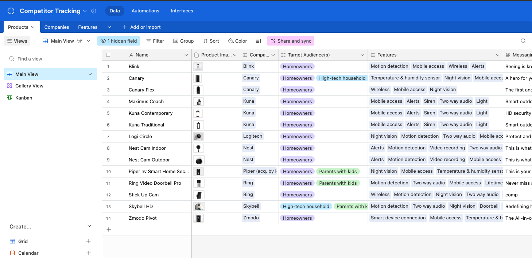Viewport: 532px width, 258px height.
Task: Click Messaging column header
Action: (x=517, y=55)
